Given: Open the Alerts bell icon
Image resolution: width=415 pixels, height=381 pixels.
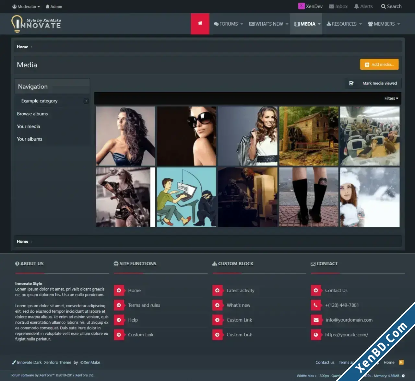Looking at the screenshot, I should tap(356, 6).
